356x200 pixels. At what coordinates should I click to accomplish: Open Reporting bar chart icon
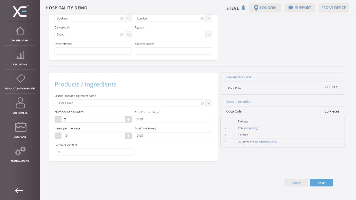point(20,55)
